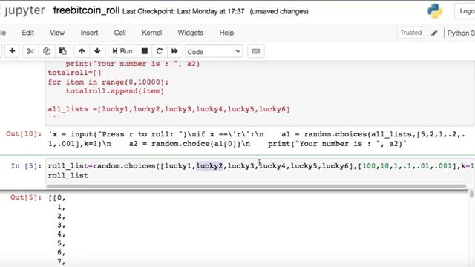The height and width of the screenshot is (267, 475).
Task: Open the Widgets menu
Action: (190, 33)
